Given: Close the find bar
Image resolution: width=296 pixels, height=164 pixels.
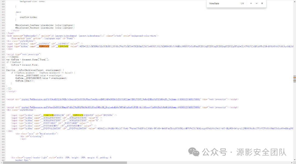Looking at the screenshot, I should point(262,3).
